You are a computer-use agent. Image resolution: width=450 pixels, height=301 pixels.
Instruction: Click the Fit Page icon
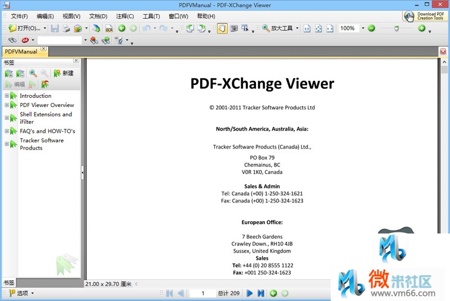click(x=318, y=28)
